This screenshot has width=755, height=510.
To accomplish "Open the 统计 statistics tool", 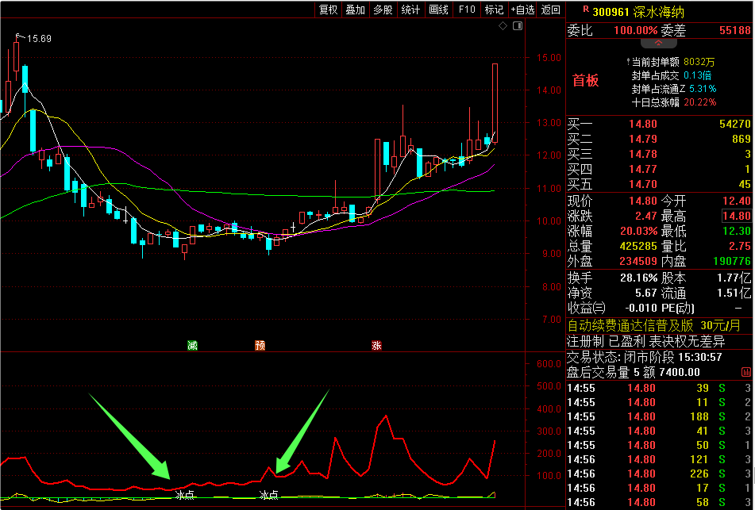I will point(410,10).
